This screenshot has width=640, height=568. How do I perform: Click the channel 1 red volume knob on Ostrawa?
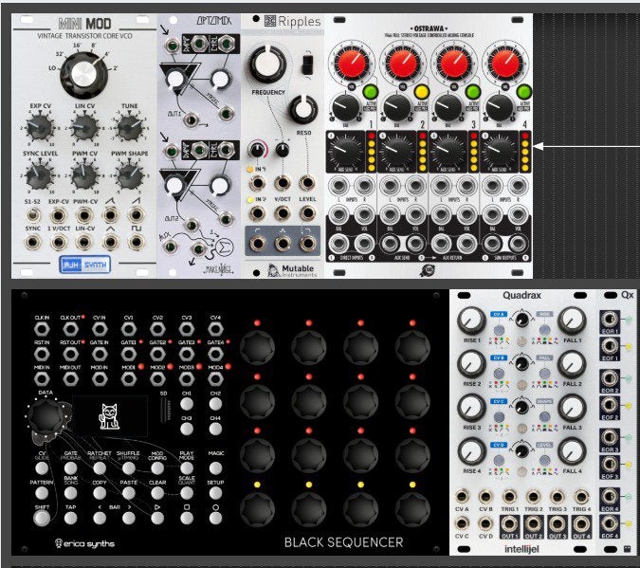(x=352, y=64)
